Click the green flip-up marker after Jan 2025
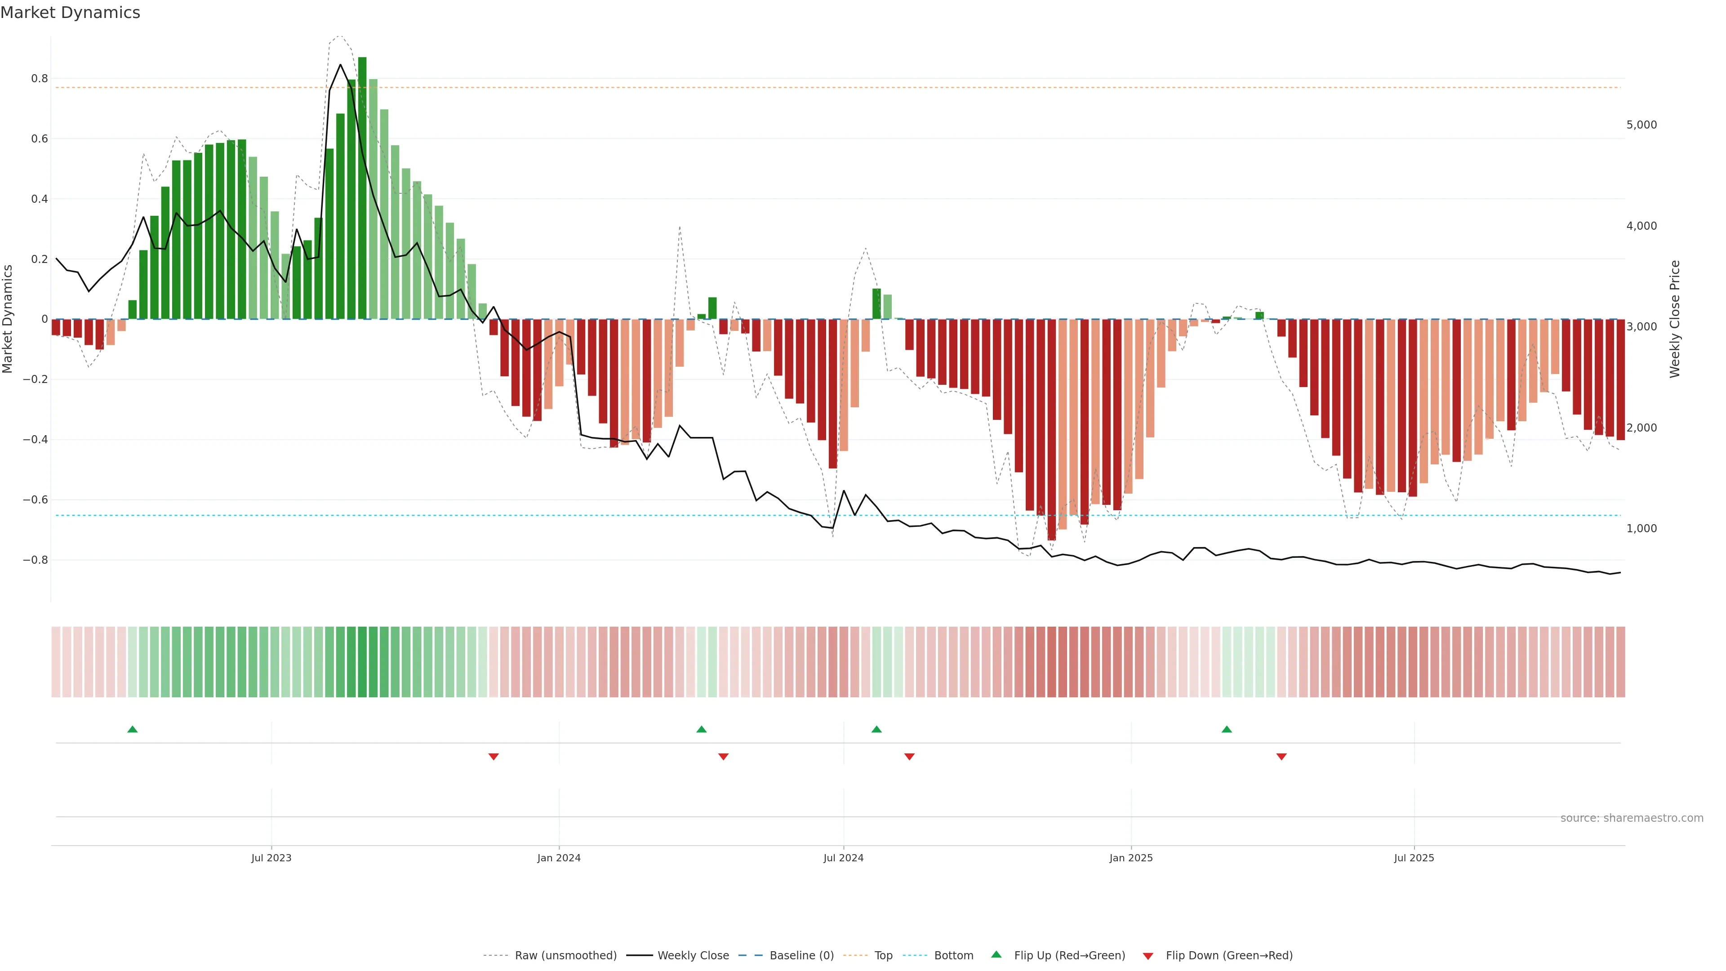Image resolution: width=1726 pixels, height=971 pixels. [1226, 729]
